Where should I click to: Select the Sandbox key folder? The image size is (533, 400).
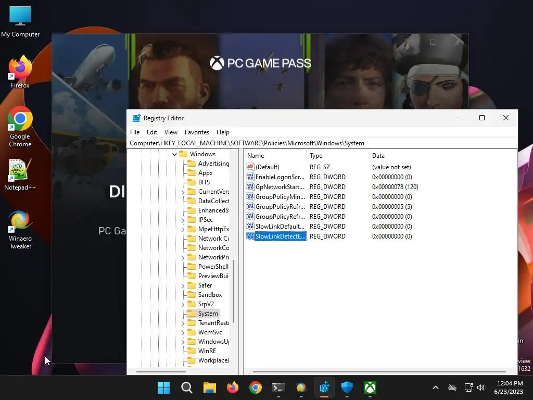pos(205,295)
